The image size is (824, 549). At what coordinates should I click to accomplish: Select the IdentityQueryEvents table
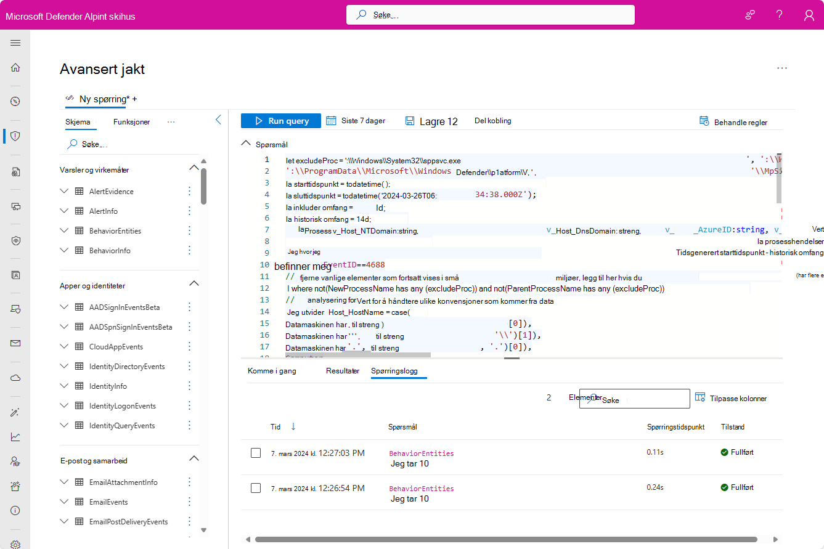122,426
